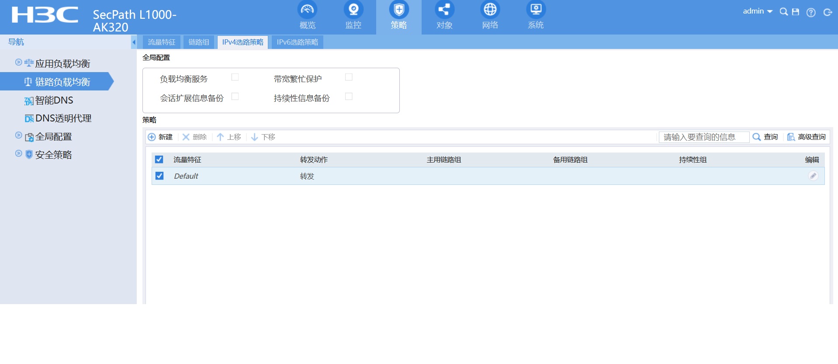The width and height of the screenshot is (838, 364).
Task: Open the DNS透明代理 navigation item
Action: pos(63,118)
